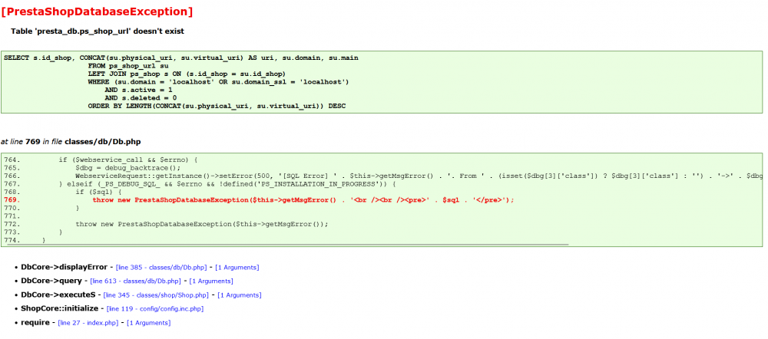Click code line 764 with $webservice_call

click(x=100, y=160)
